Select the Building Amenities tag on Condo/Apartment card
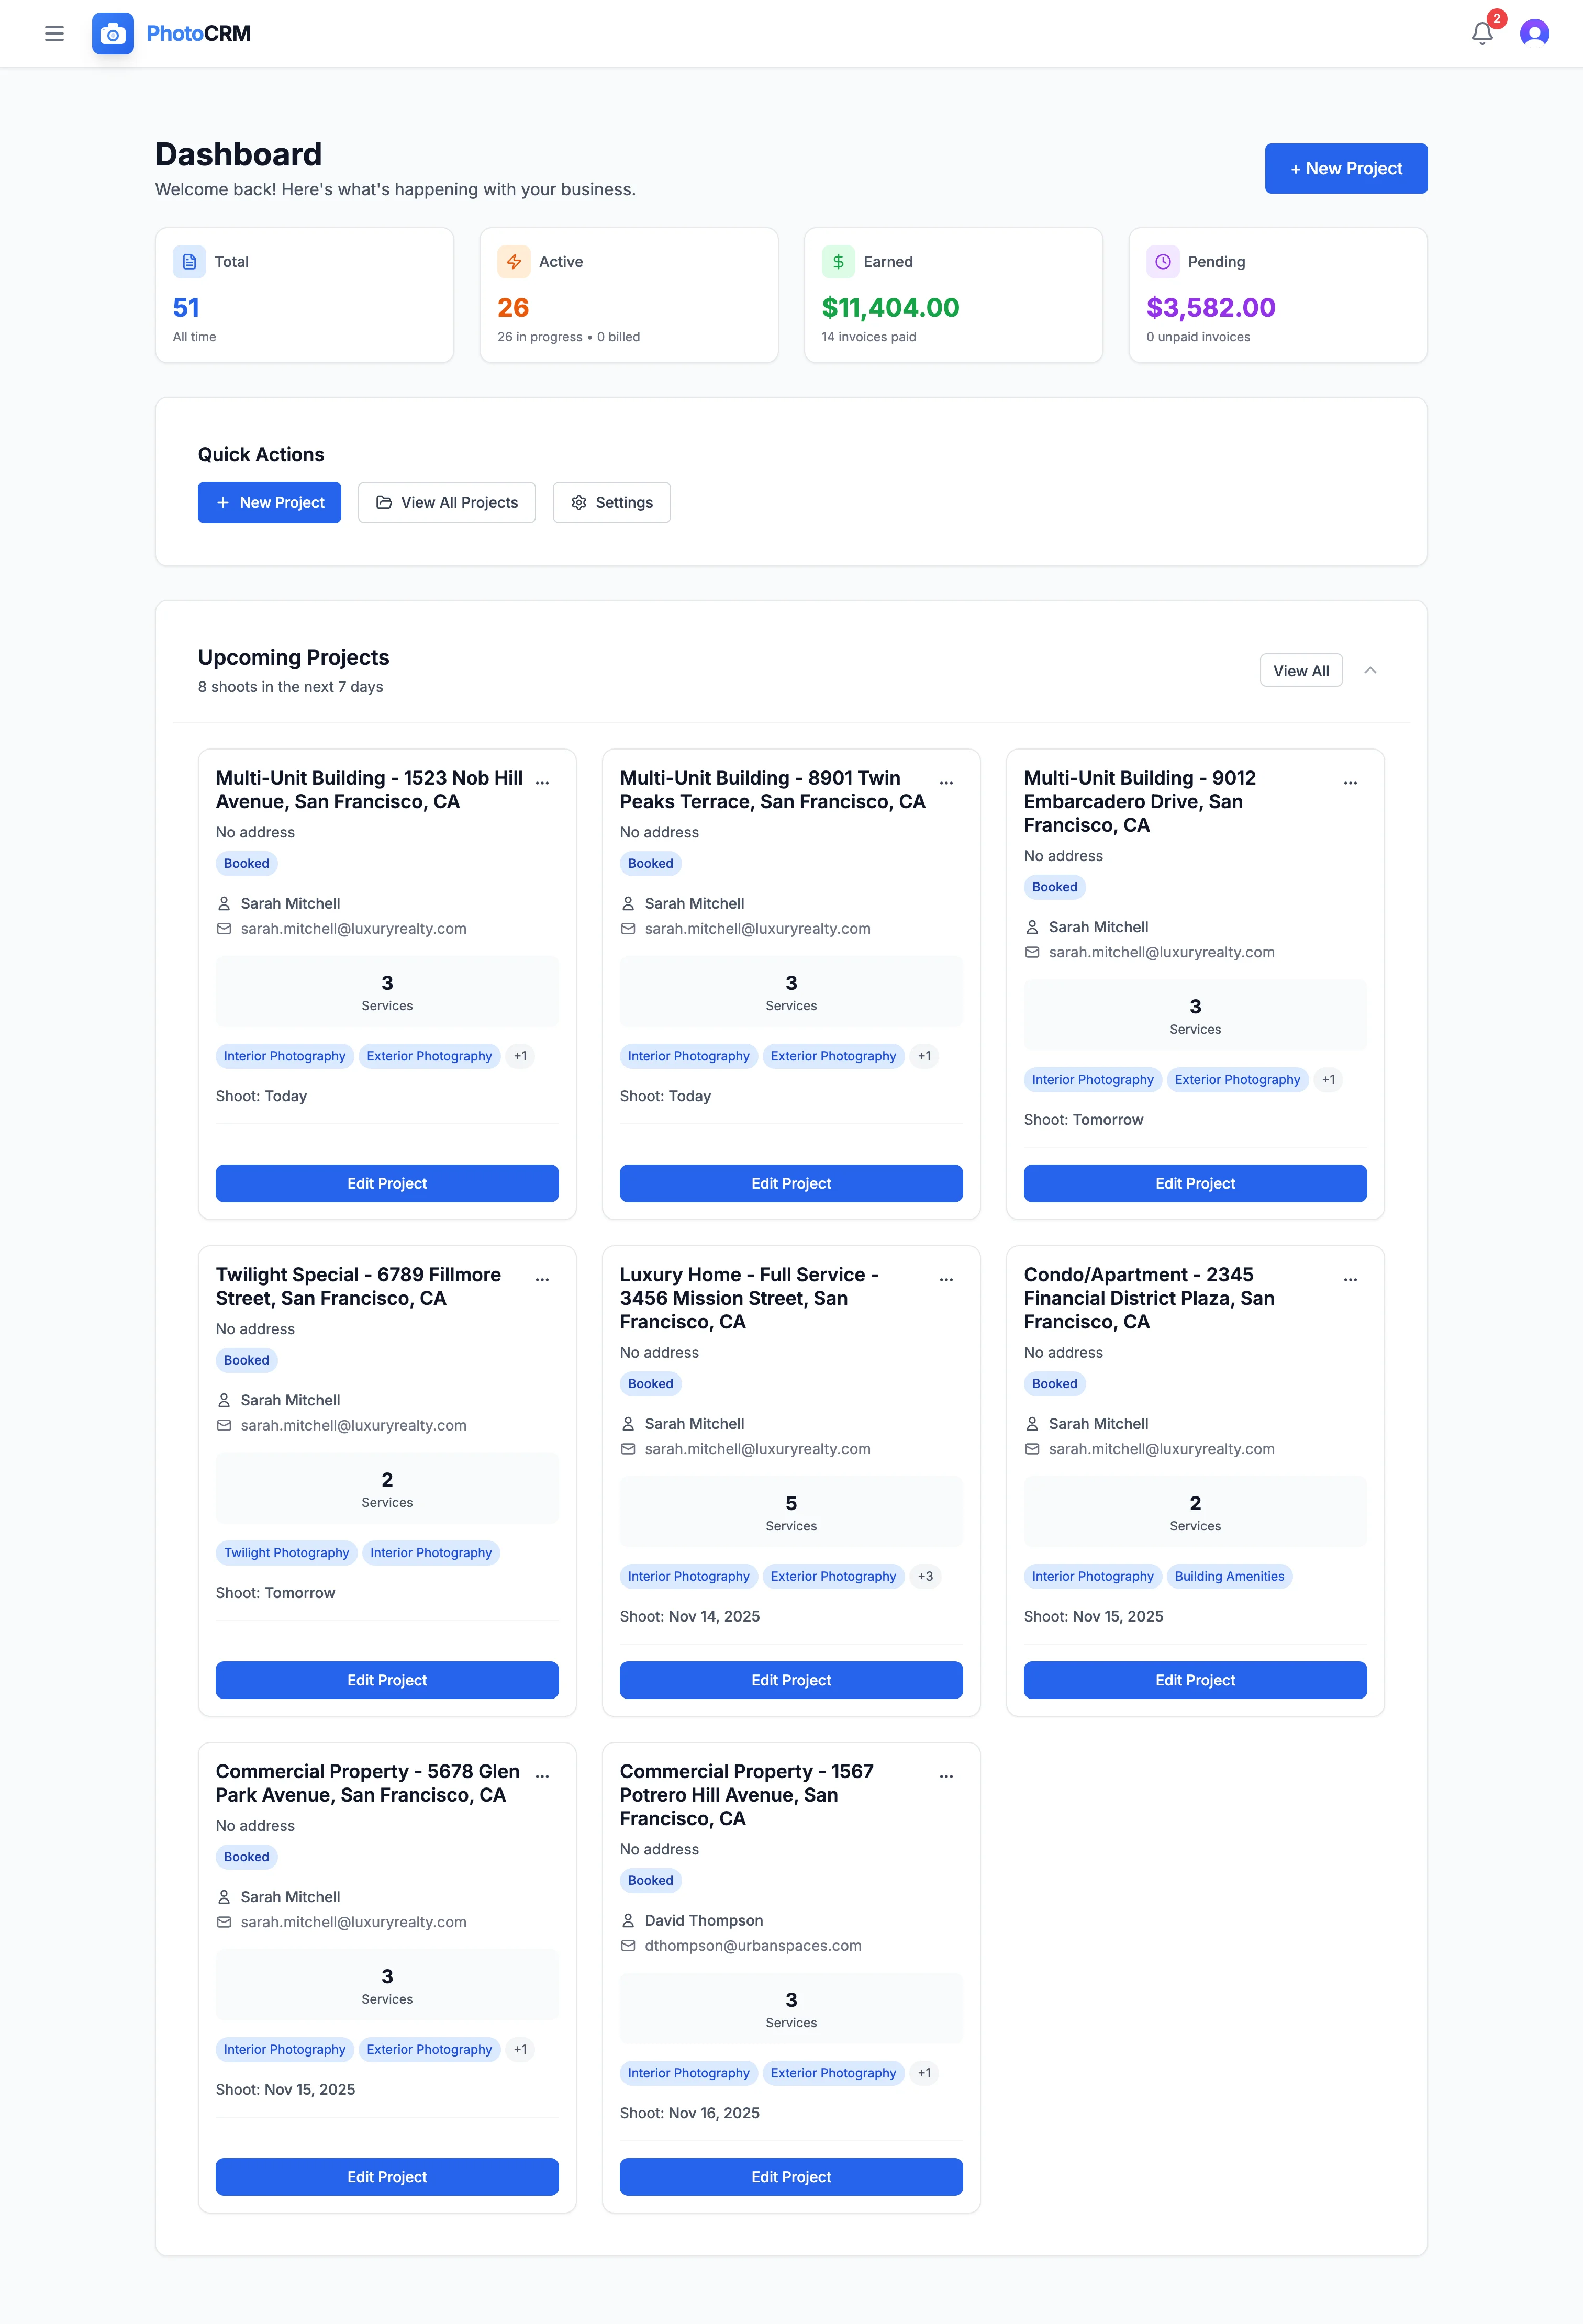This screenshot has height=2324, width=1583. [x=1229, y=1576]
